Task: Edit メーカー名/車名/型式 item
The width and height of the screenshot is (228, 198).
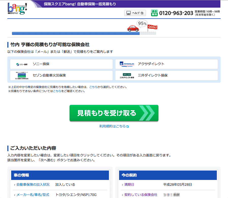Action: (x=33, y=195)
